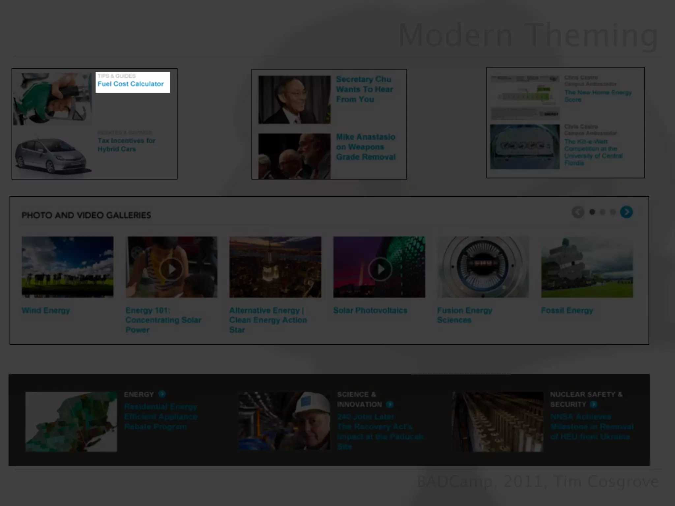Open The Kill-a-Watt Competition article link
The width and height of the screenshot is (675, 506).
click(x=593, y=152)
